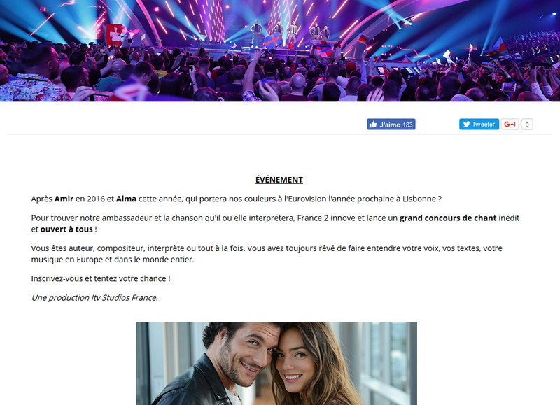Click the ÉVÉNEMENT underlined heading
This screenshot has width=560, height=405.
click(x=279, y=180)
